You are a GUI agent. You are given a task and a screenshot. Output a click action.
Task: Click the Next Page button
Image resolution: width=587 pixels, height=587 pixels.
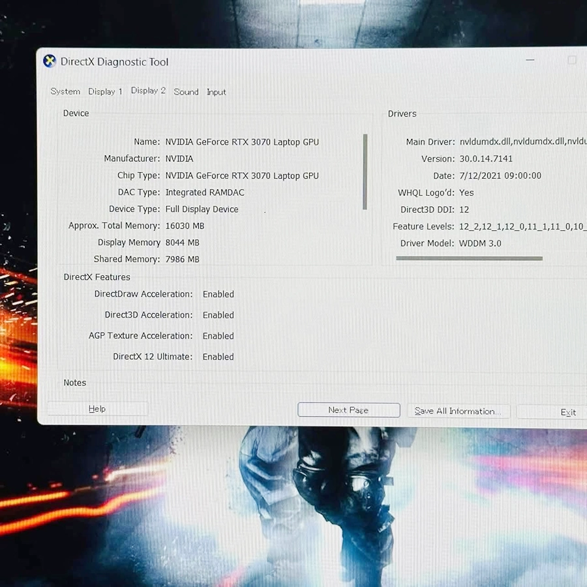coord(348,410)
